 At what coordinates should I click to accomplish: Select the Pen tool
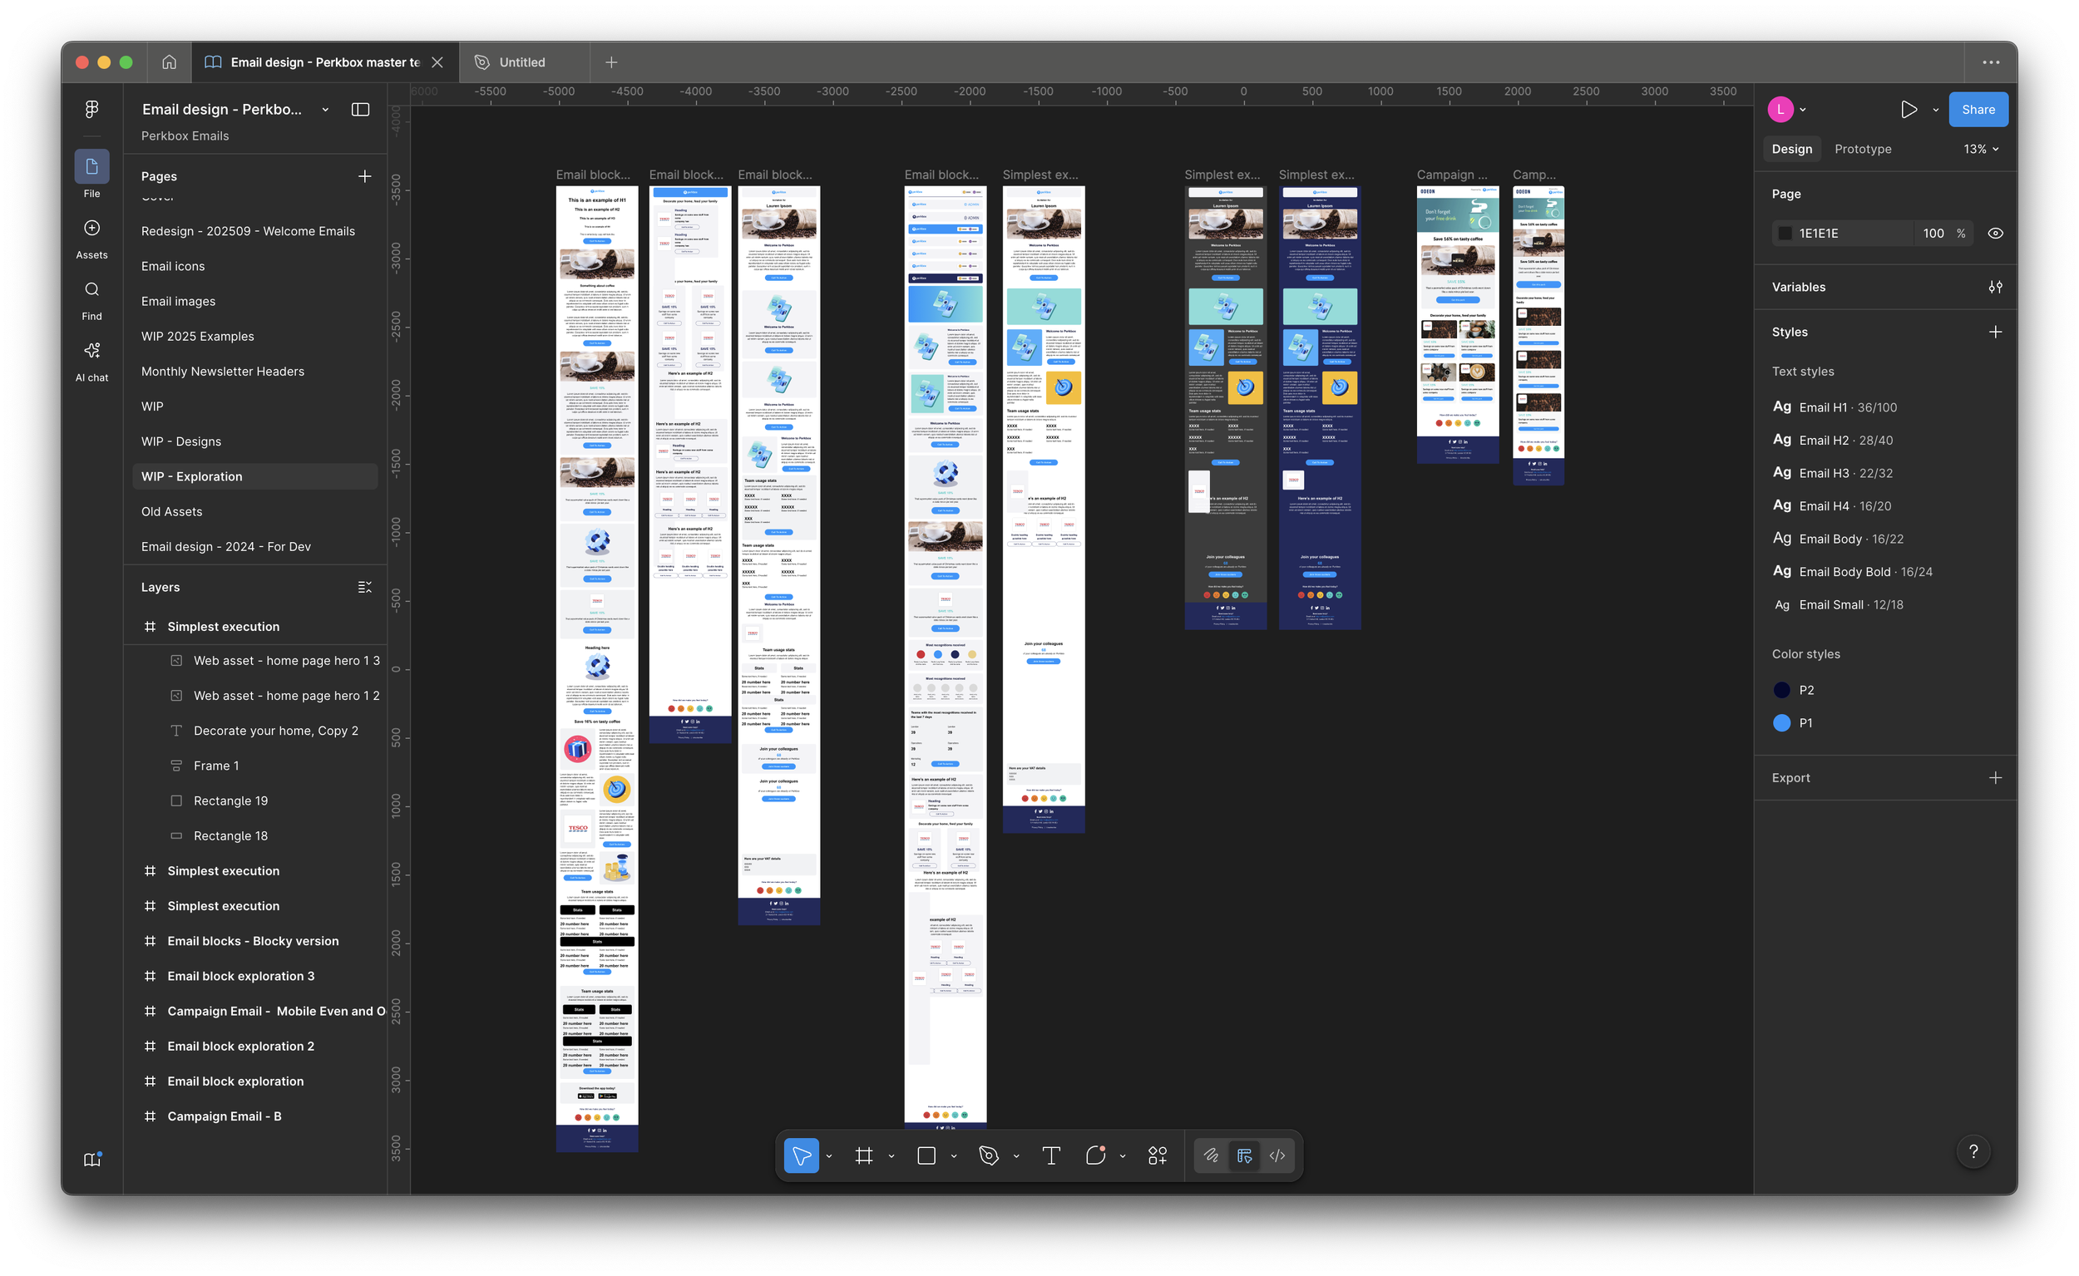[989, 1155]
